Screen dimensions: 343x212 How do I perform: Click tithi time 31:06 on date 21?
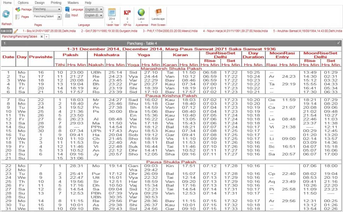tap(76, 158)
